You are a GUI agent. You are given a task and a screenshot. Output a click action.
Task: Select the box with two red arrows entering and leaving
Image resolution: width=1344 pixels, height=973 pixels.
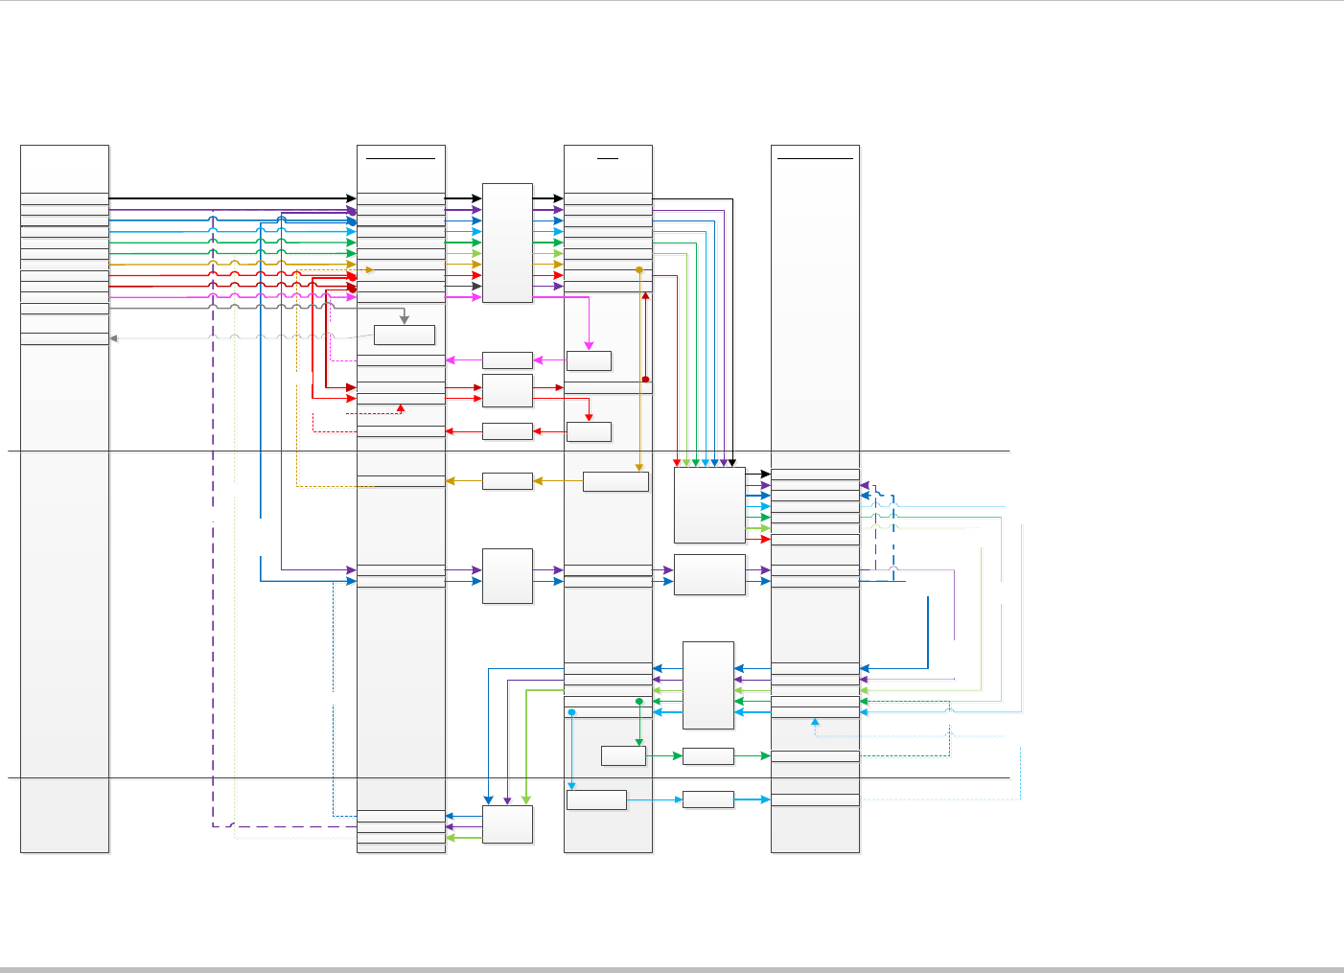click(x=507, y=391)
